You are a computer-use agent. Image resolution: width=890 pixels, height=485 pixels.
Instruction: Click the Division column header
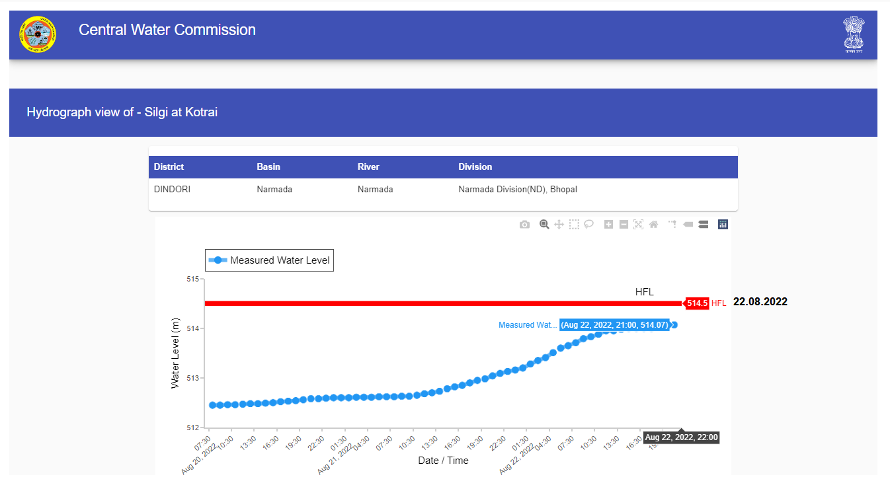[475, 167]
